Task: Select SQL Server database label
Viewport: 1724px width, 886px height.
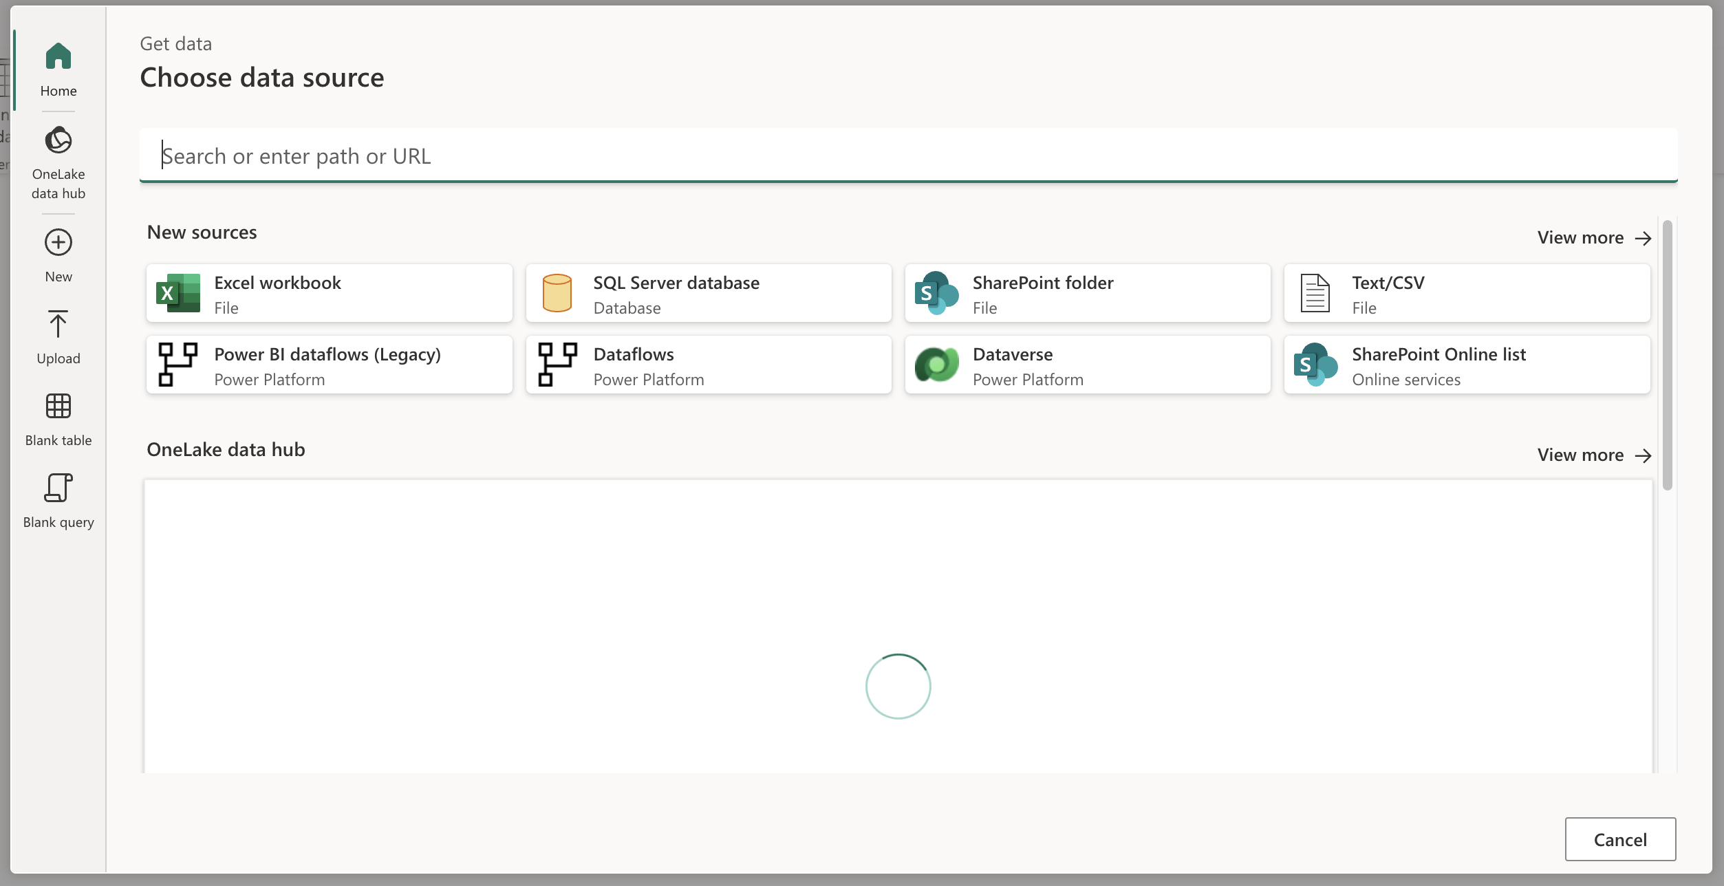Action: pos(676,283)
